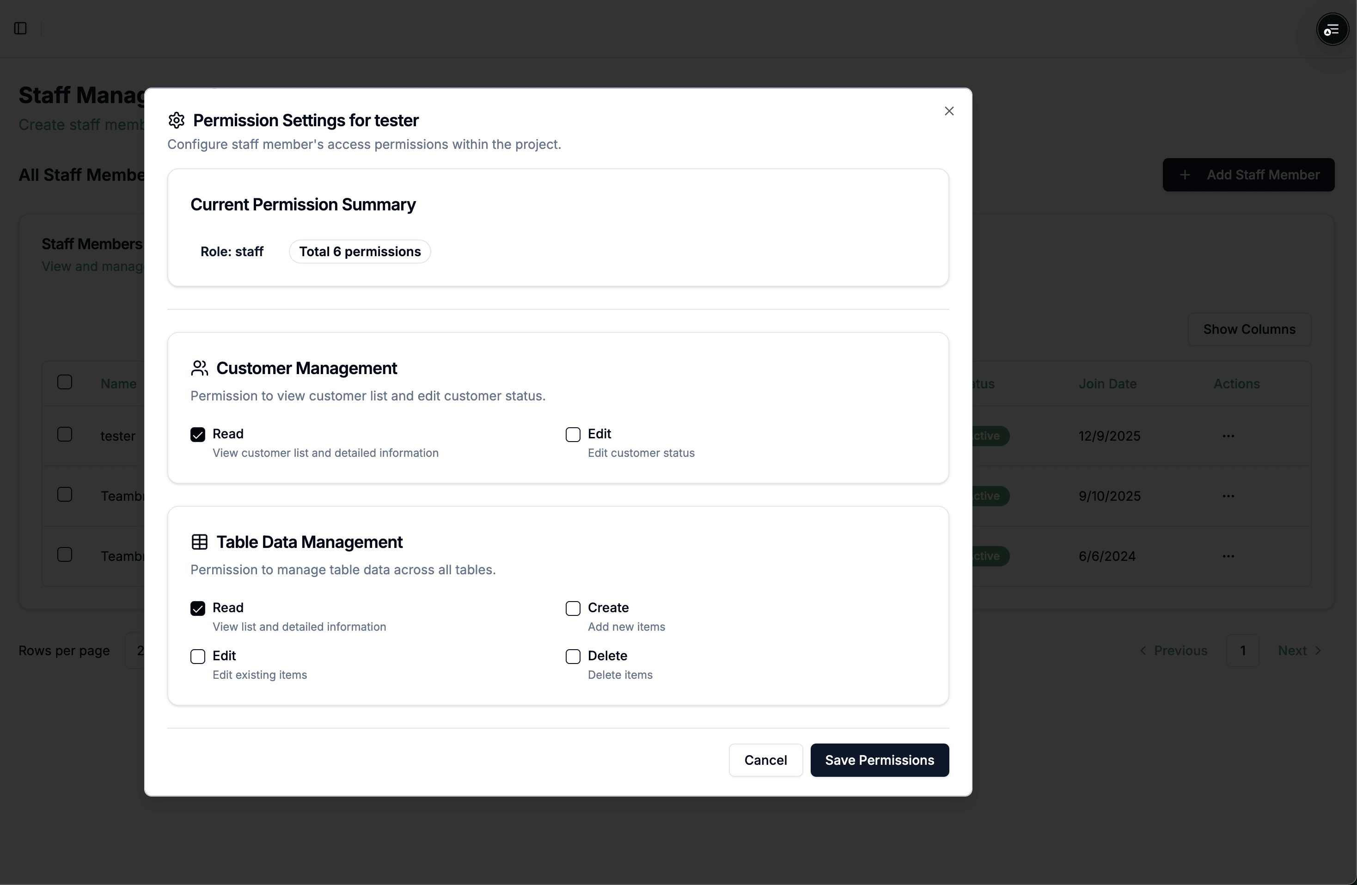The width and height of the screenshot is (1357, 885).
Task: Open the actions menu for the 9/10/2025 row
Action: click(x=1228, y=496)
